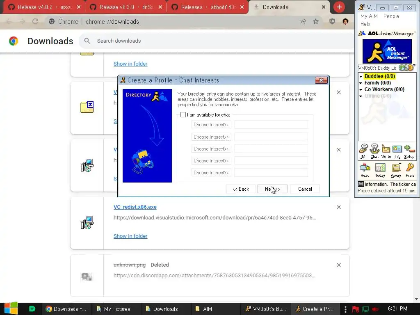Click the taskbar clock showing 6:21 PM
Image resolution: width=420 pixels, height=315 pixels.
[x=397, y=308]
